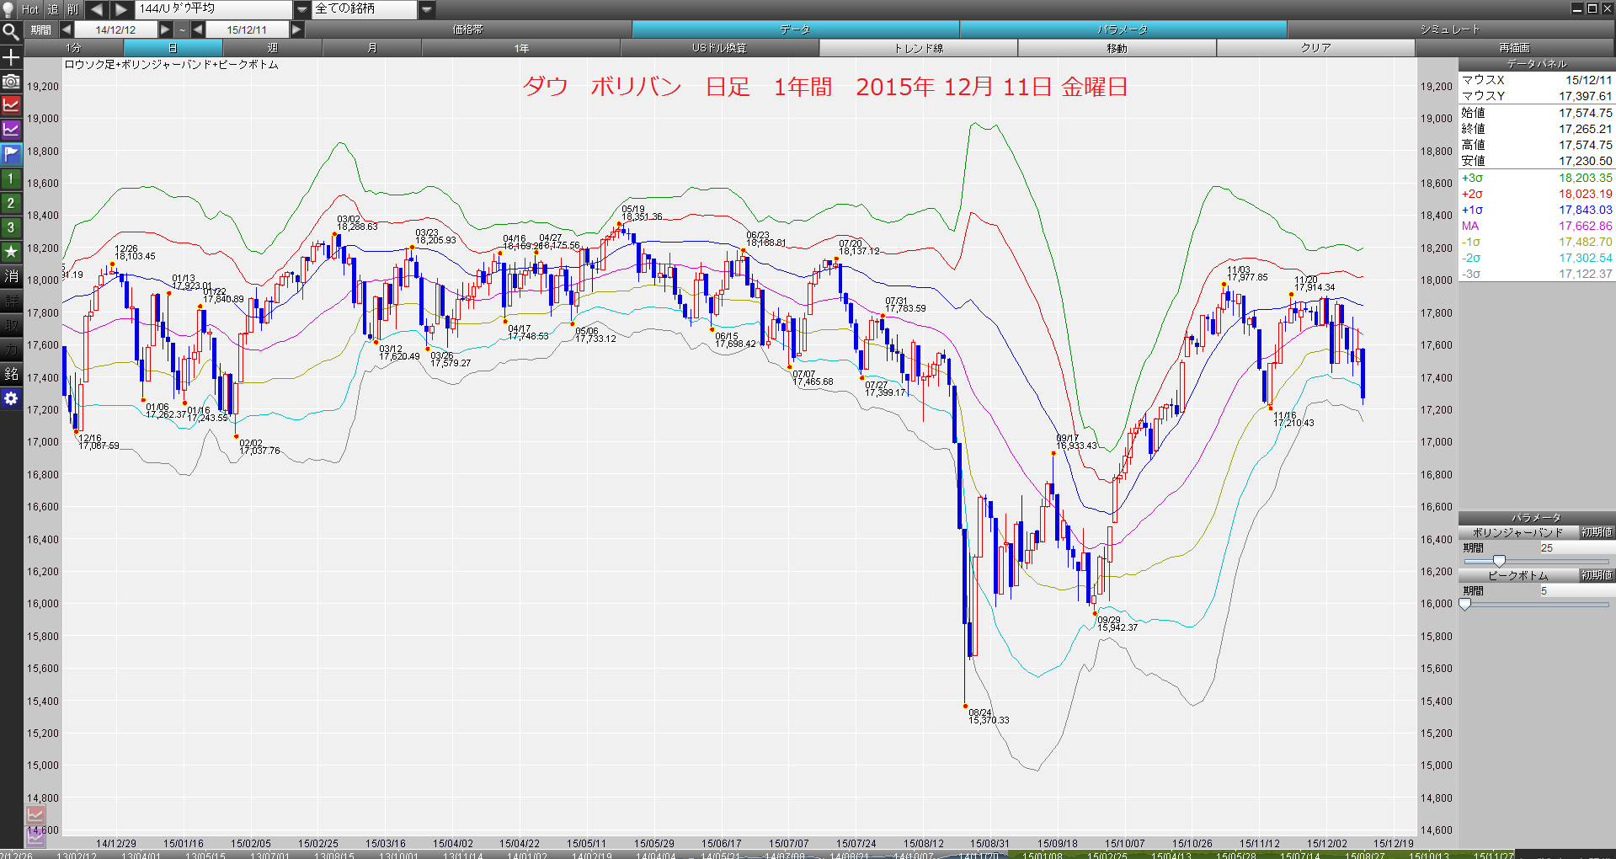Click the lightbulb hint icon

tap(9, 9)
